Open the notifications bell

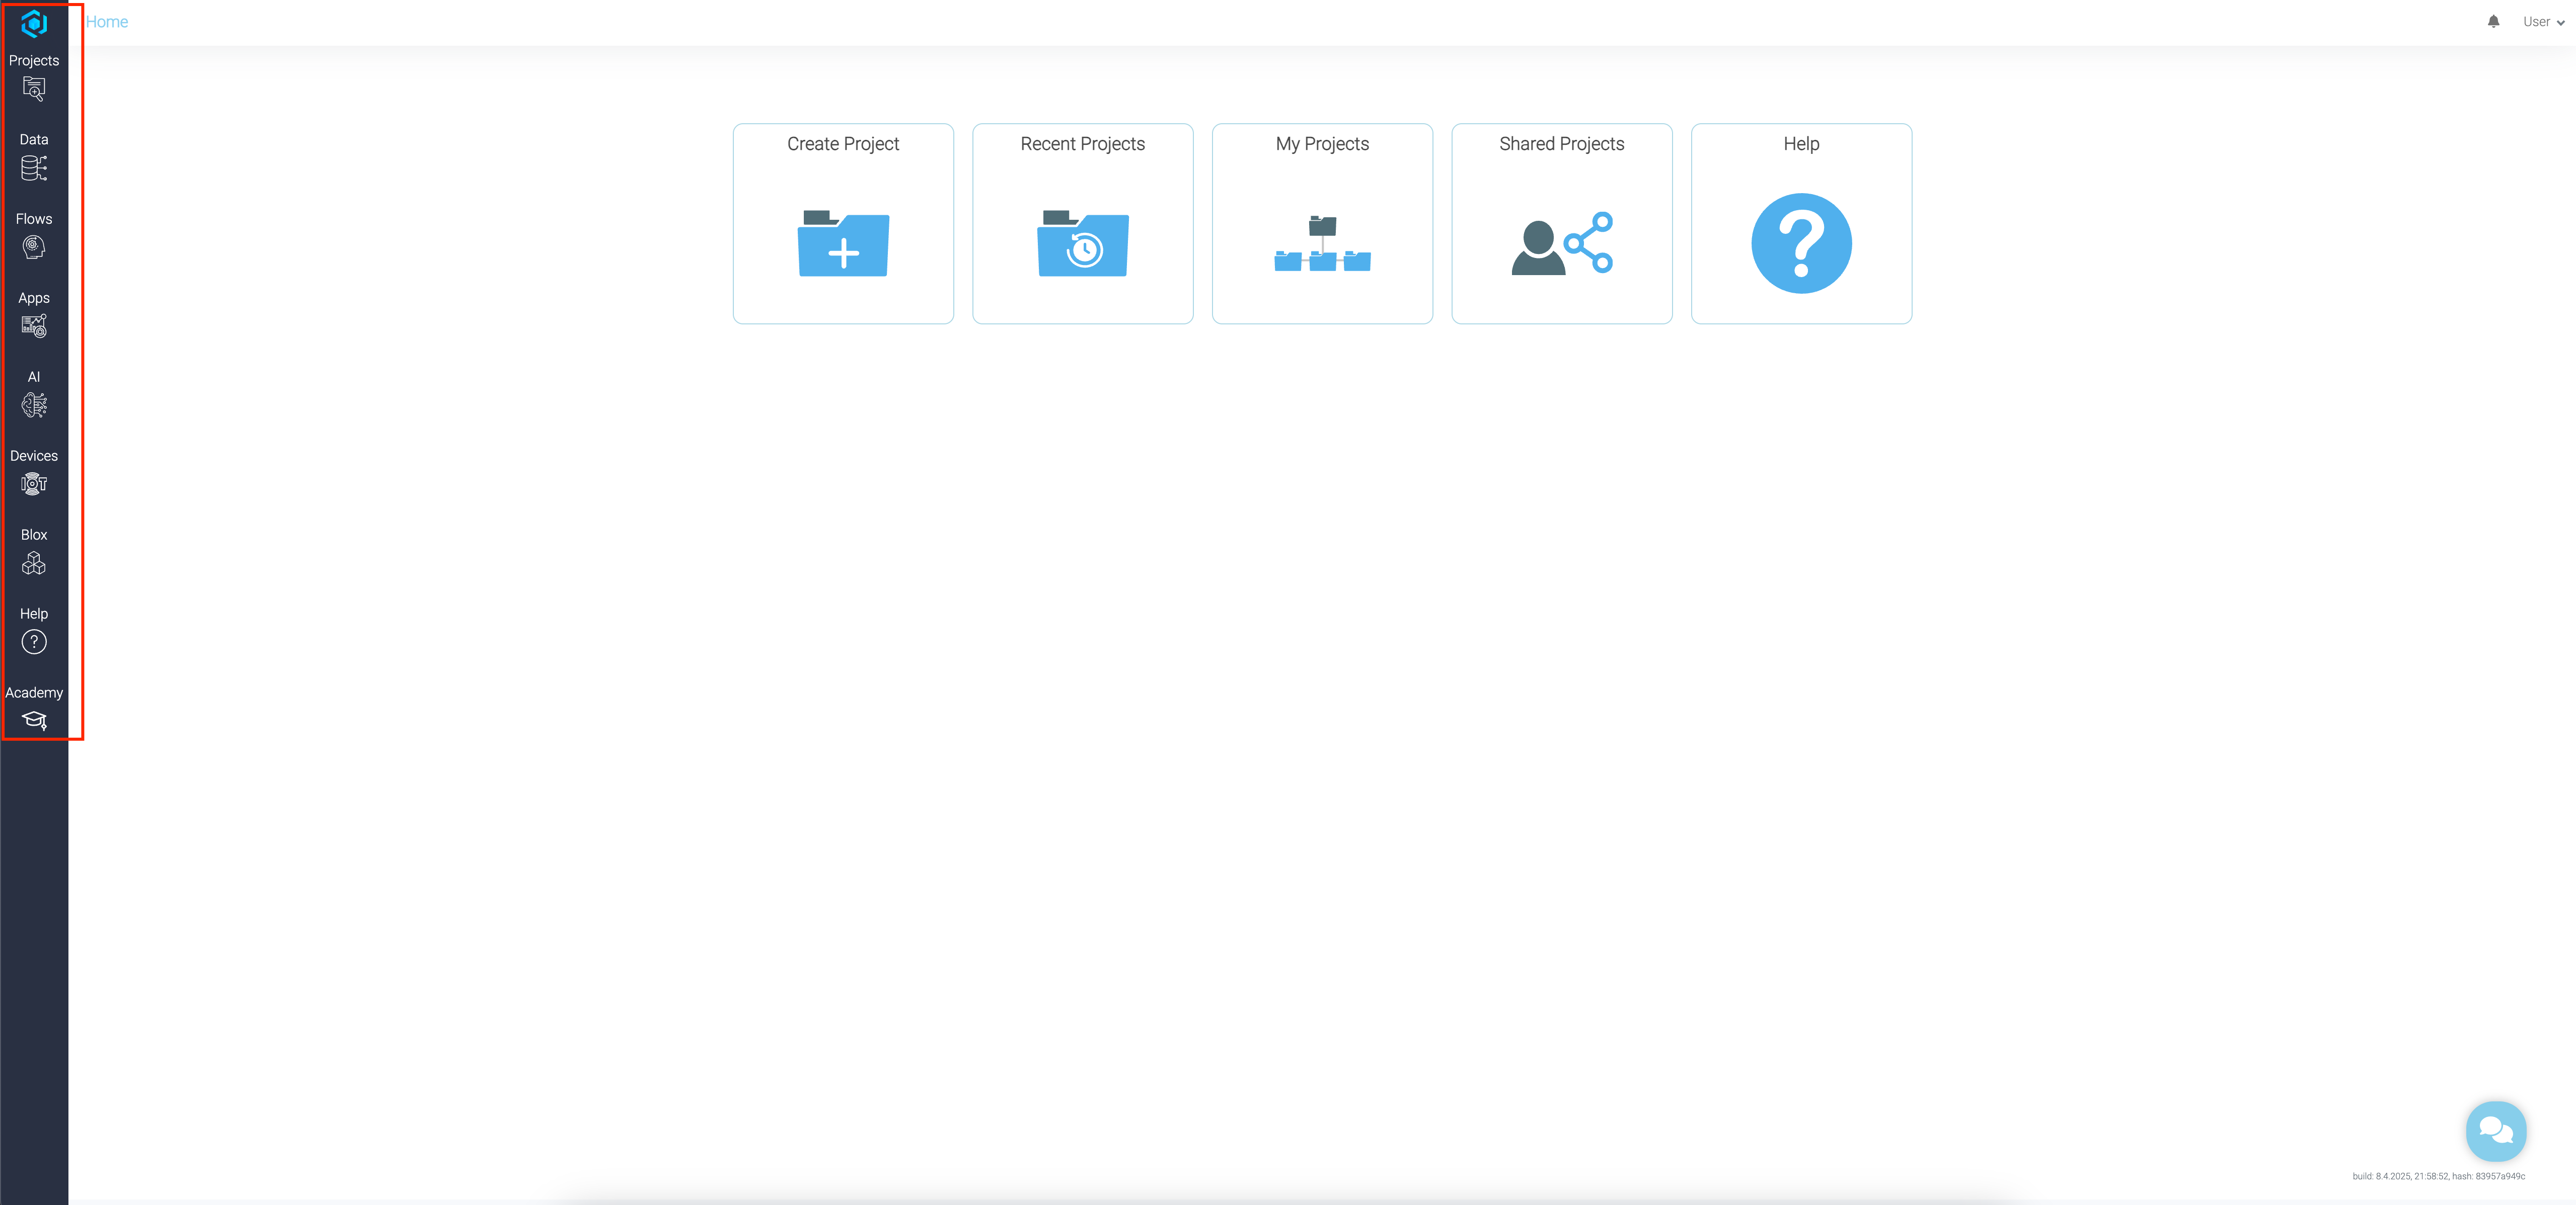(2493, 21)
